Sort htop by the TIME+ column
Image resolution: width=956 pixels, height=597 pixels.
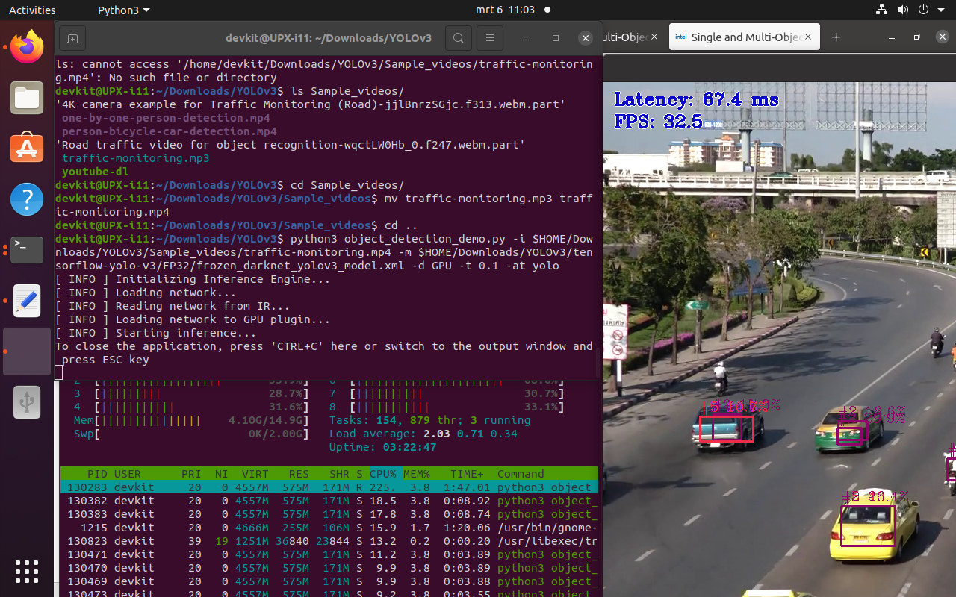[466, 474]
